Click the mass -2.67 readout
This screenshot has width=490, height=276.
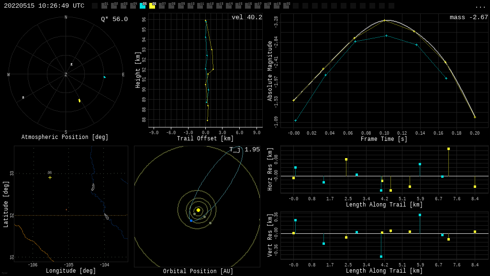[468, 17]
